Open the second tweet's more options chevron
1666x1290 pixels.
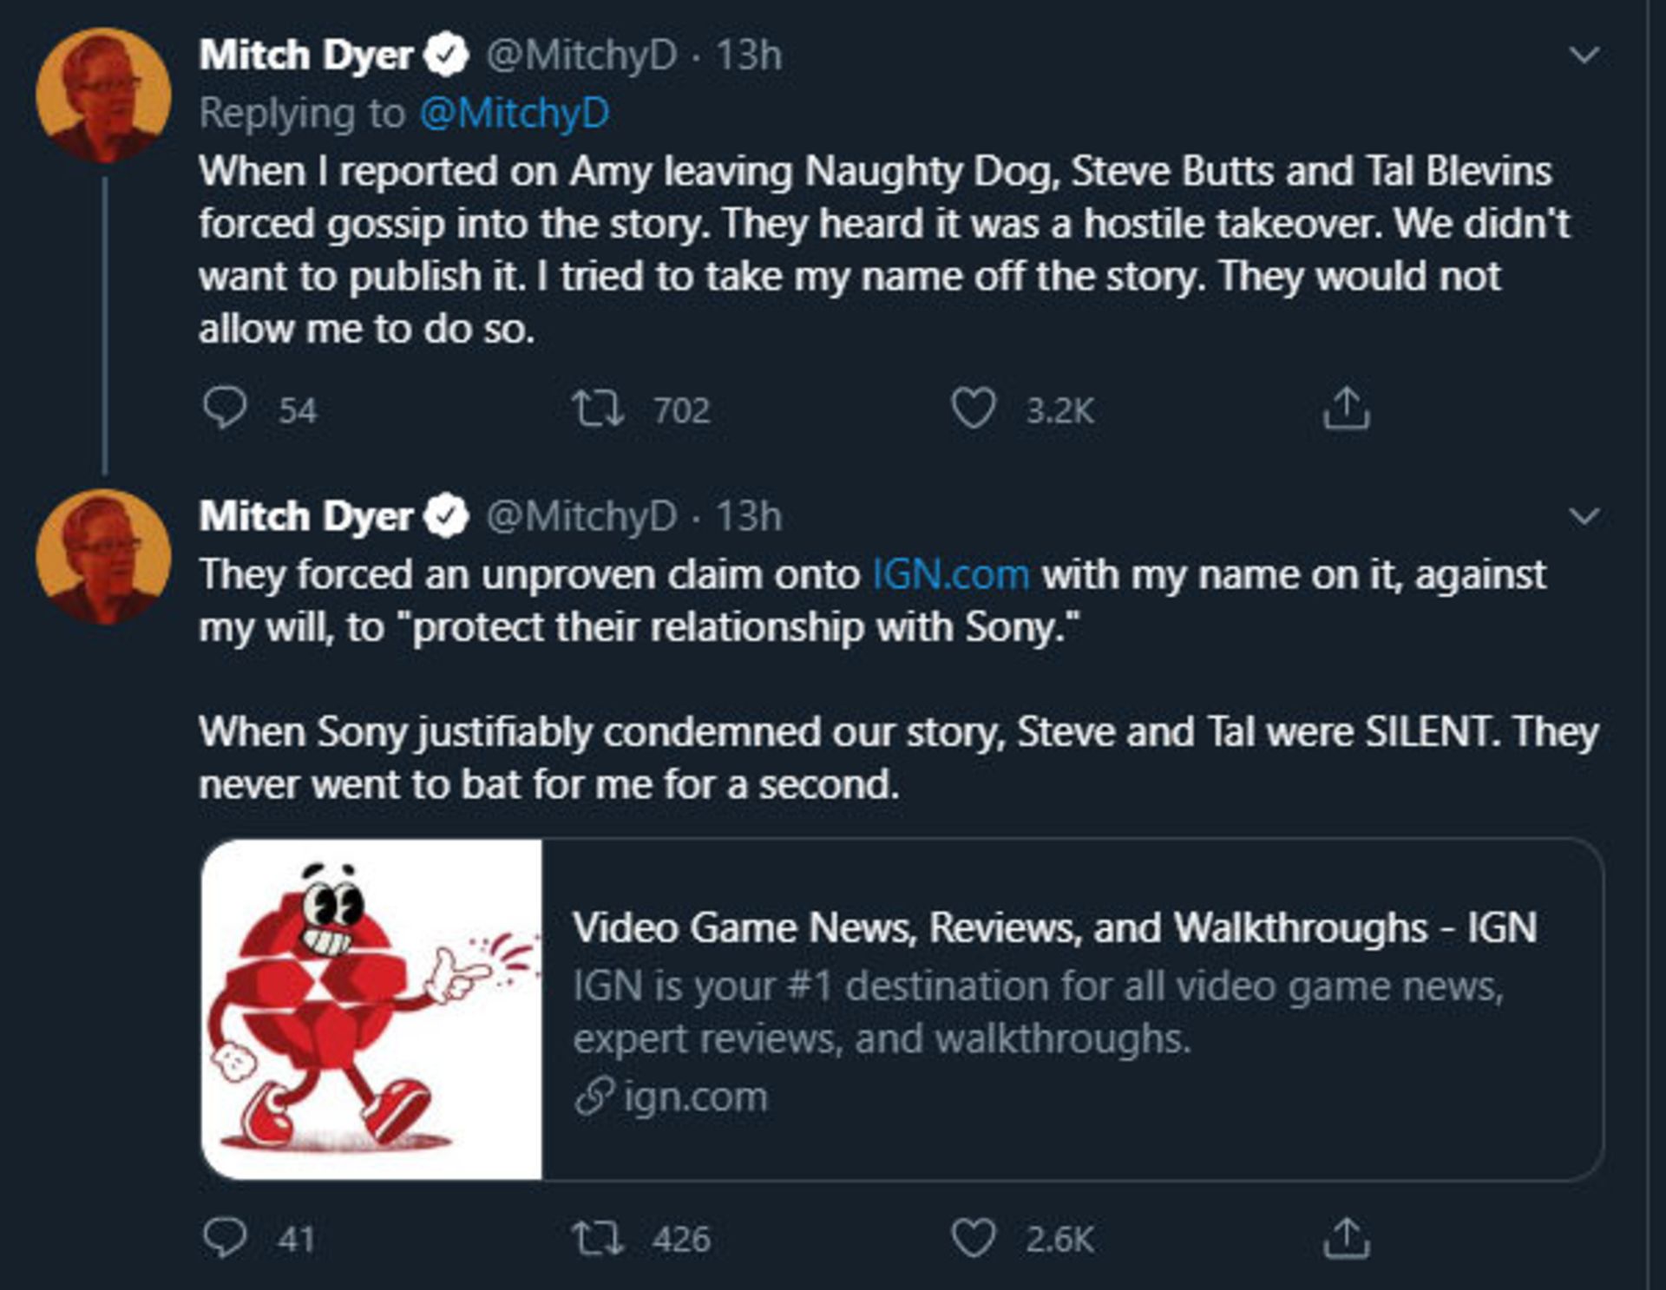coord(1584,517)
